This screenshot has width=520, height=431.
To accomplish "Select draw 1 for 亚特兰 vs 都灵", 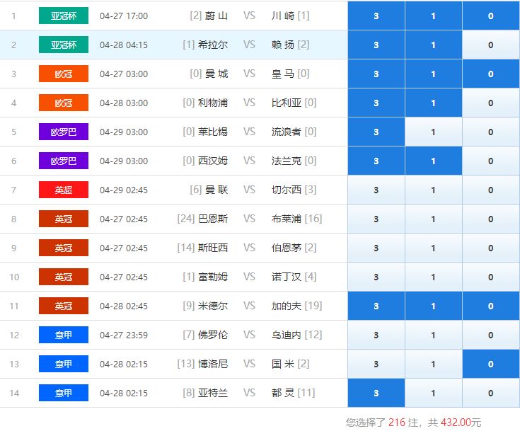I will tap(434, 393).
